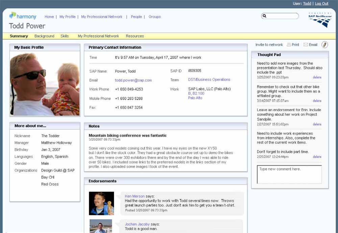The height and width of the screenshot is (233, 338).
Task: Click Invite to network link
Action: [x=269, y=45]
